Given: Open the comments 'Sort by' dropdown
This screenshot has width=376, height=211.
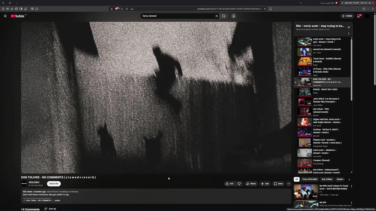Looking at the screenshot, I should [x=50, y=209].
